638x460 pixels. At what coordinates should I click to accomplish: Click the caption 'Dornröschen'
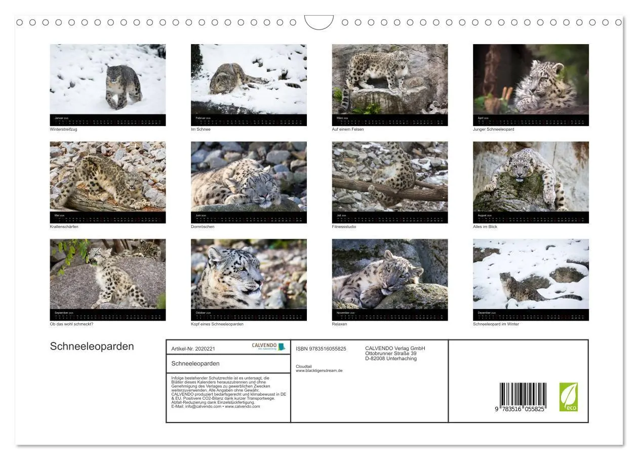[x=203, y=226]
